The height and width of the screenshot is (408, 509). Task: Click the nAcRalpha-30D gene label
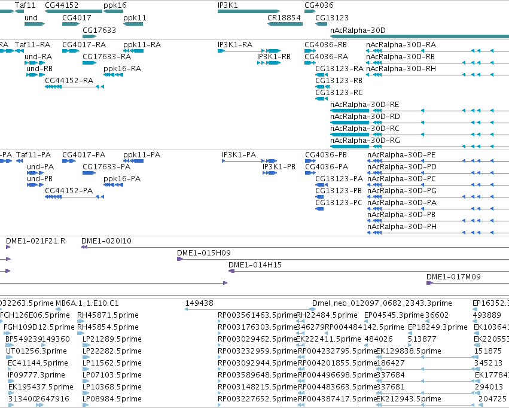pyautogui.click(x=358, y=30)
